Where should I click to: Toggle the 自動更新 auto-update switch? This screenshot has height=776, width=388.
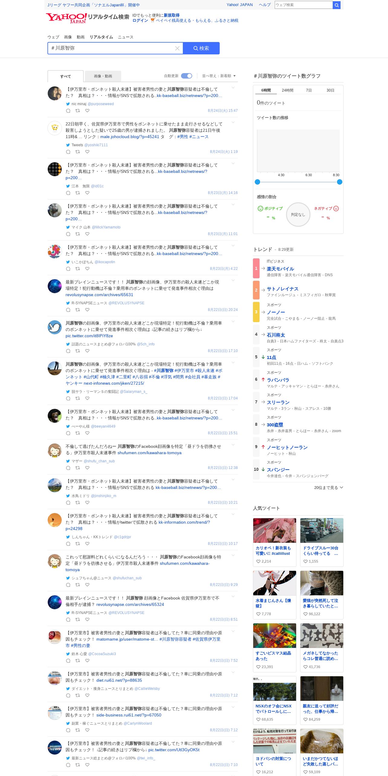coord(186,76)
